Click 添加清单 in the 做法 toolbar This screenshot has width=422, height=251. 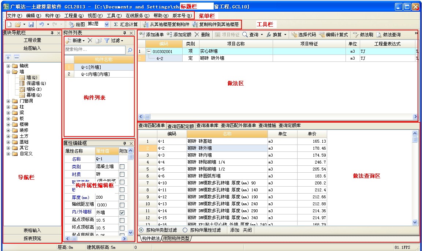(152, 35)
